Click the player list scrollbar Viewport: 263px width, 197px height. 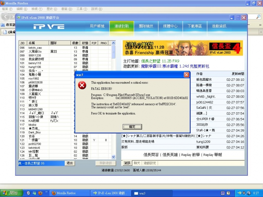(x=113, y=98)
